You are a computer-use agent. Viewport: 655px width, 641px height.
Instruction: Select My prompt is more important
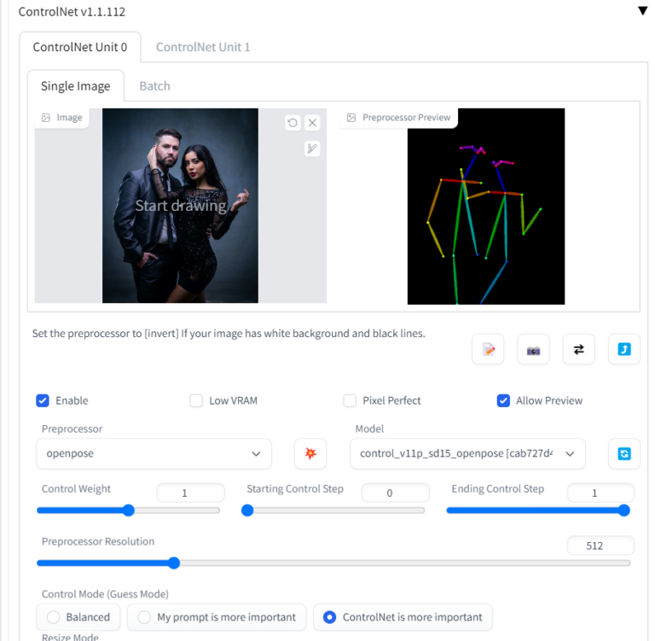pos(217,617)
